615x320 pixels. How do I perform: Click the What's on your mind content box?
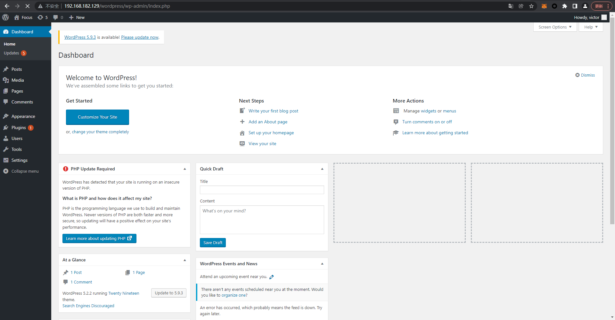coord(262,220)
